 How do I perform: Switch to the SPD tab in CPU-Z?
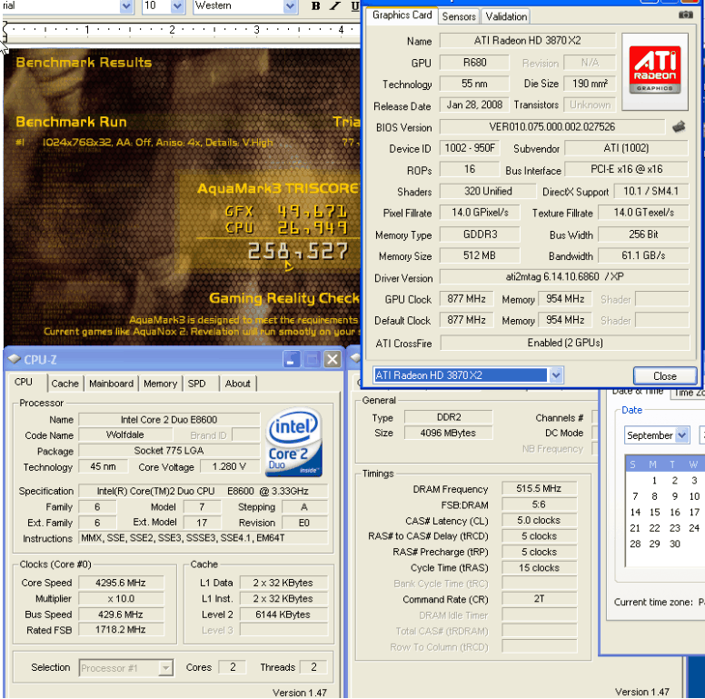197,384
